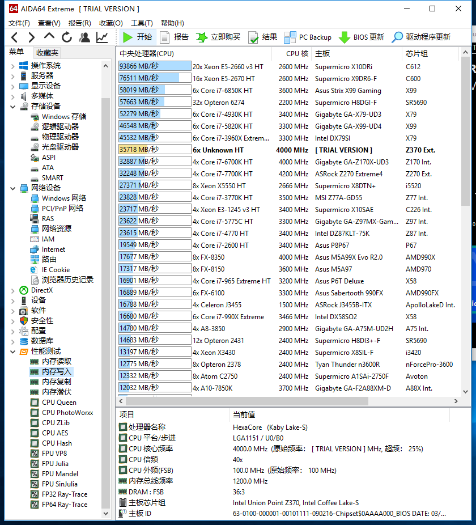Select row 6x Core i7-6850K HT
Viewport: 476px width, 525px height.
pyautogui.click(x=288, y=90)
